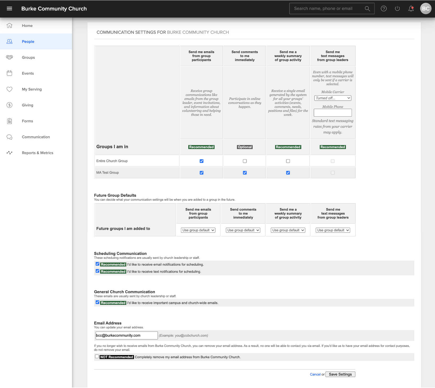Click the My Serving heart icon
Image resolution: width=435 pixels, height=388 pixels.
[x=9, y=89]
